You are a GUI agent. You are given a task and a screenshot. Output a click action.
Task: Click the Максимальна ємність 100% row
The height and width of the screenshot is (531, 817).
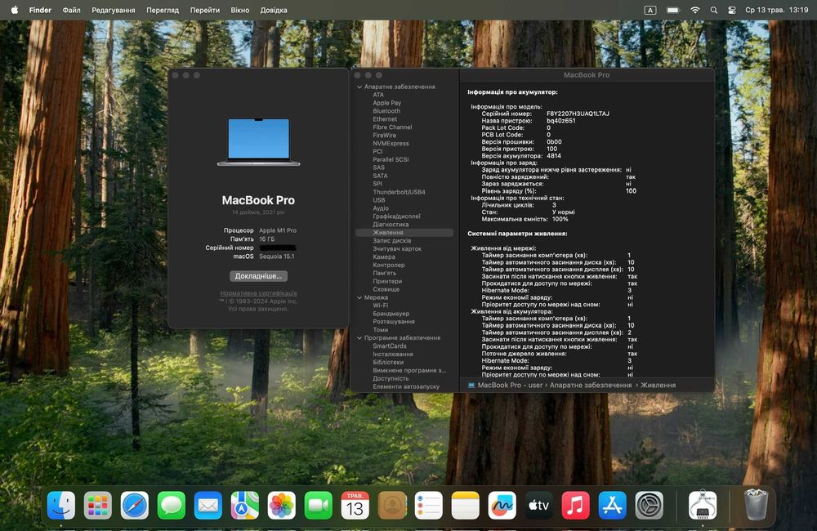(525, 220)
